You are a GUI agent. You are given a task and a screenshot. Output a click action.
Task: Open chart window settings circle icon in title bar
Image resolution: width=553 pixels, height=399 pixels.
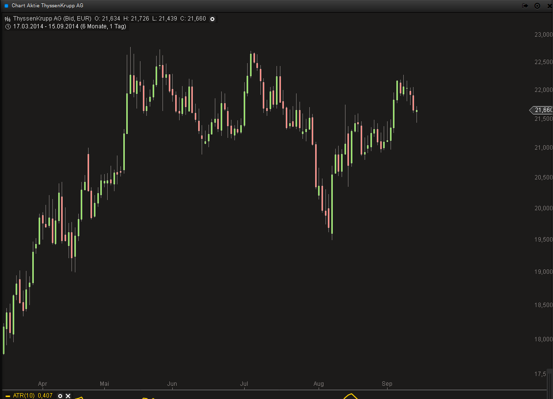537,6
